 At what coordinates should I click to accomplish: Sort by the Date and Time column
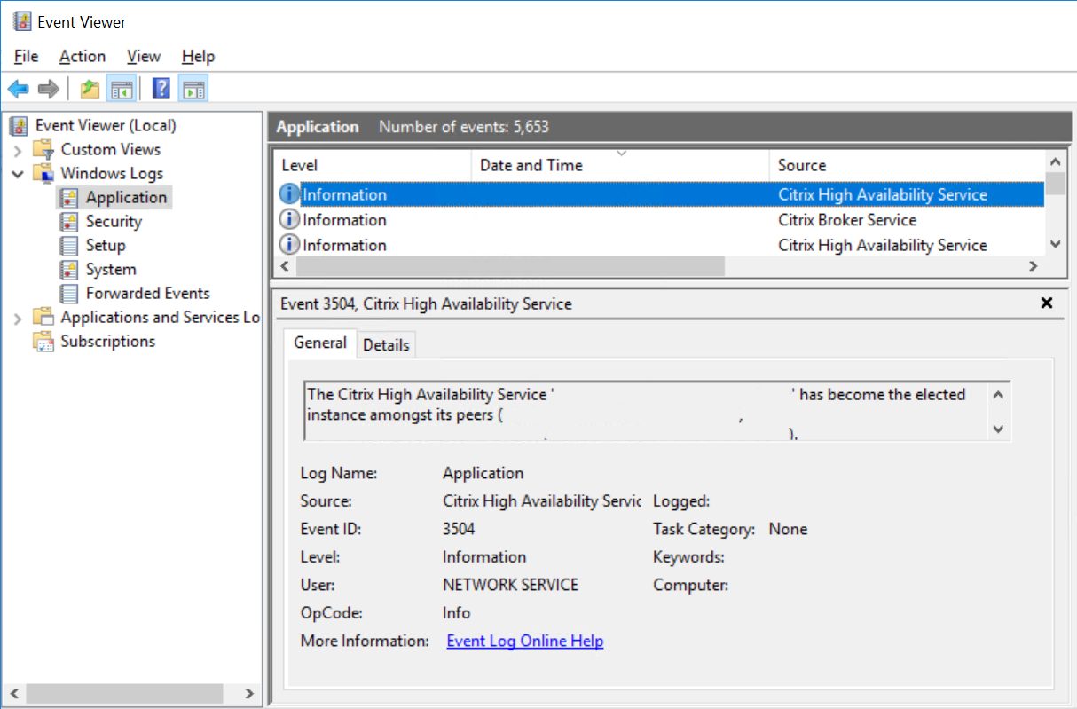click(x=531, y=165)
